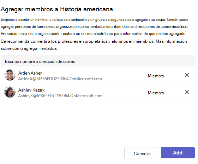The width and height of the screenshot is (198, 164).
Task: Select the name Arden Asher
Action: pos(30,73)
